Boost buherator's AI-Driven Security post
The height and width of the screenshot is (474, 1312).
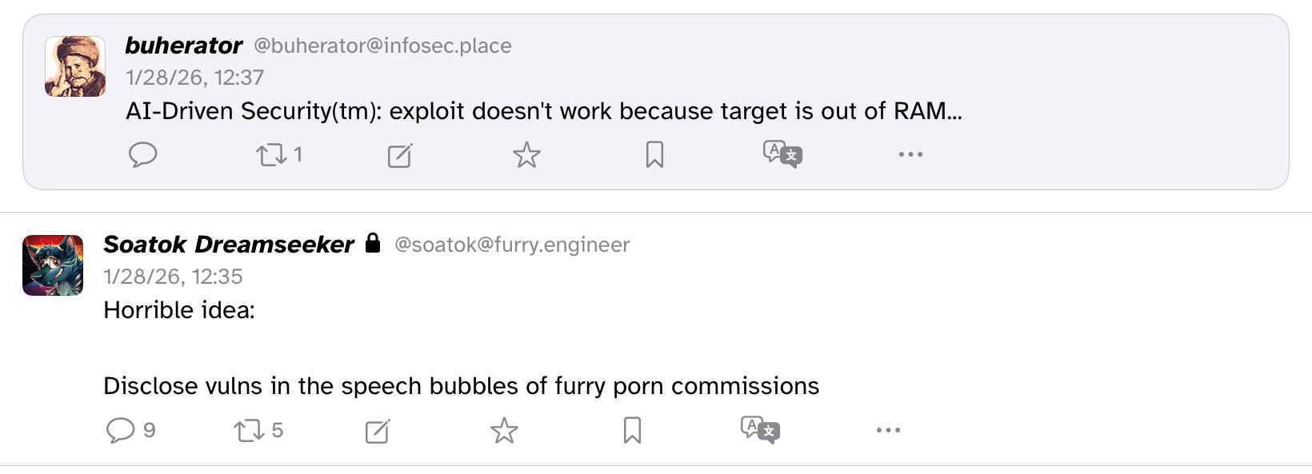click(x=272, y=154)
